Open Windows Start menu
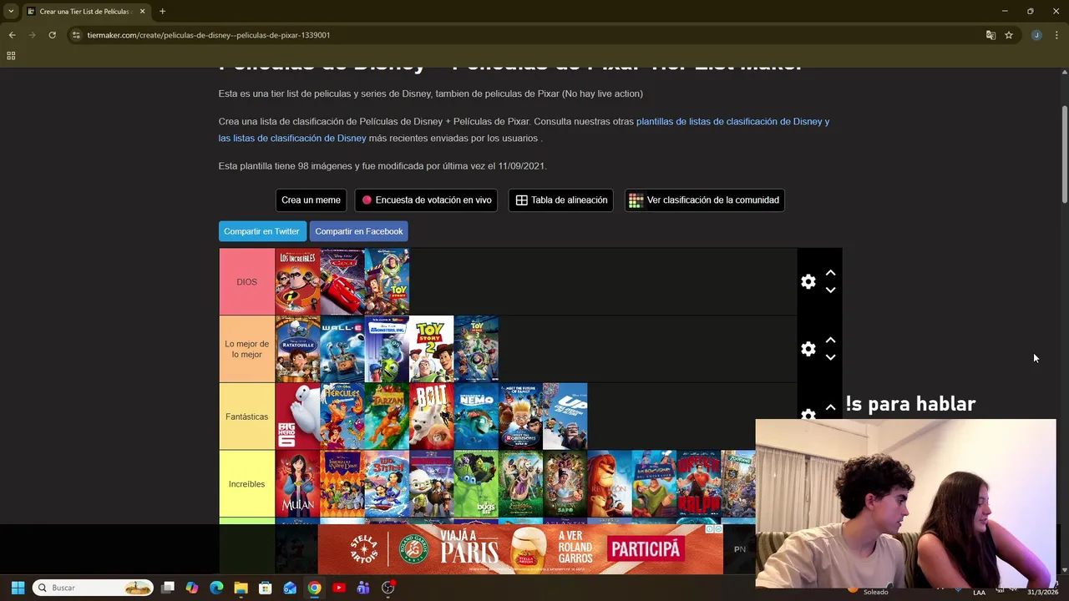The width and height of the screenshot is (1069, 601). [18, 588]
